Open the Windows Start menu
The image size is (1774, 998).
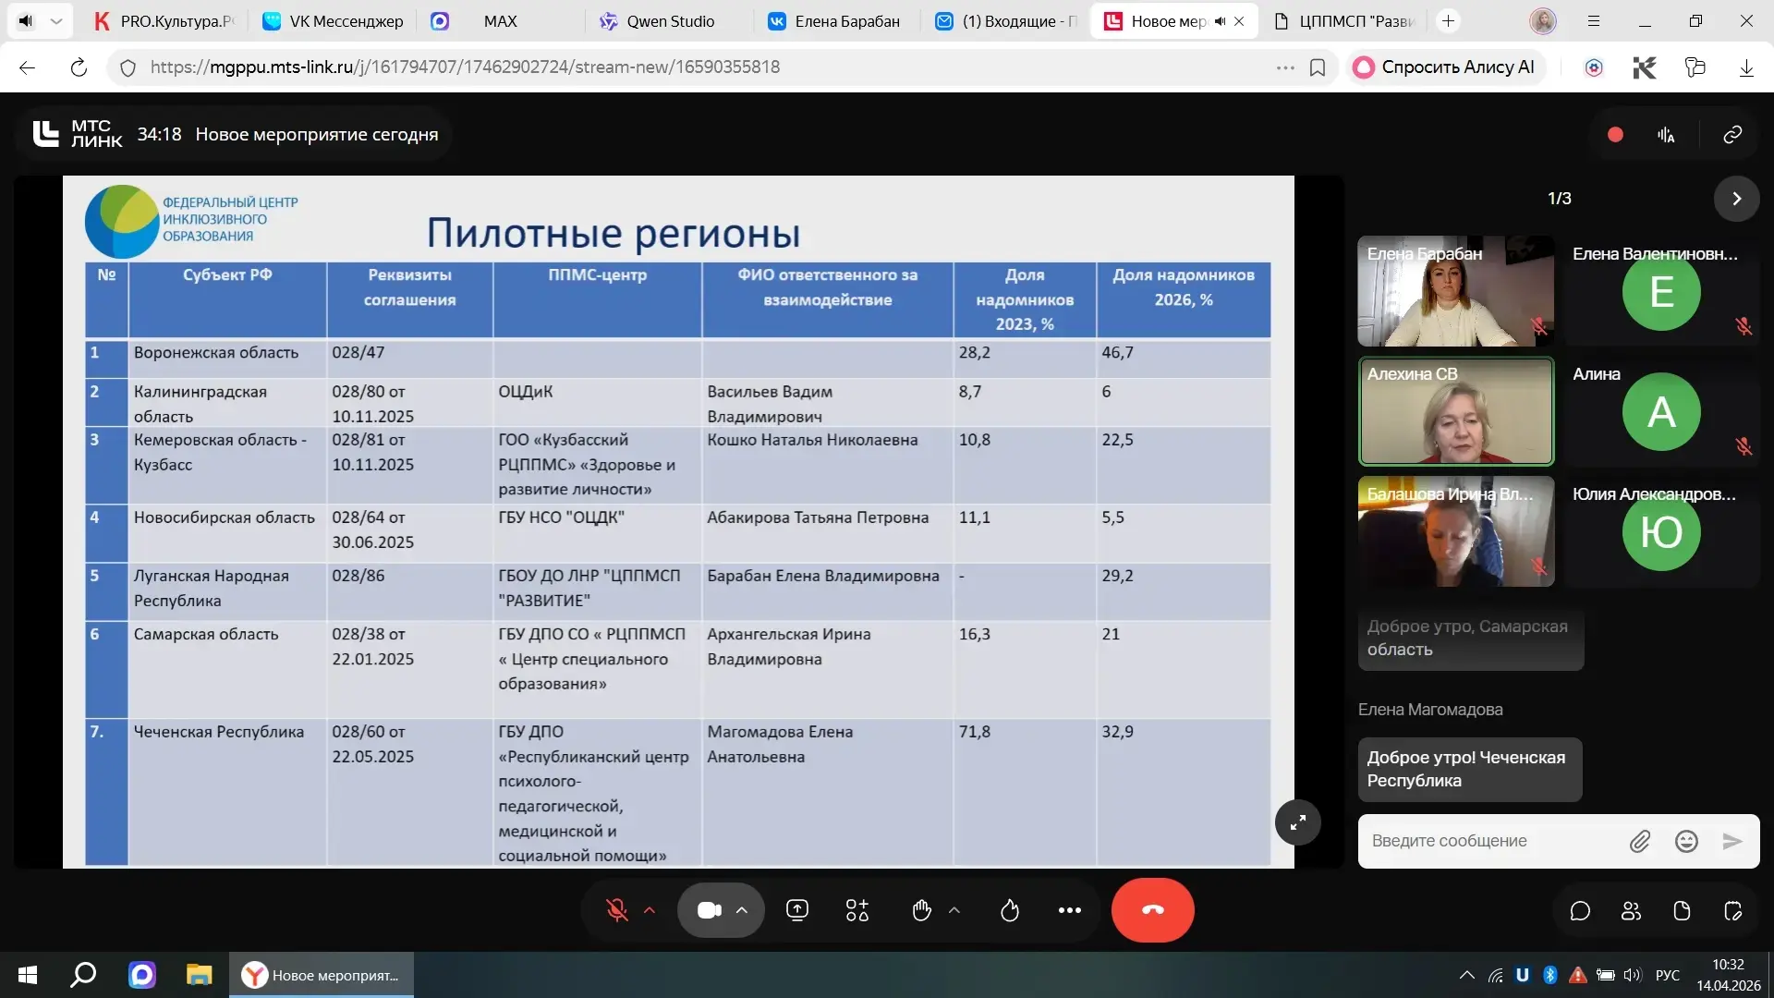click(28, 975)
